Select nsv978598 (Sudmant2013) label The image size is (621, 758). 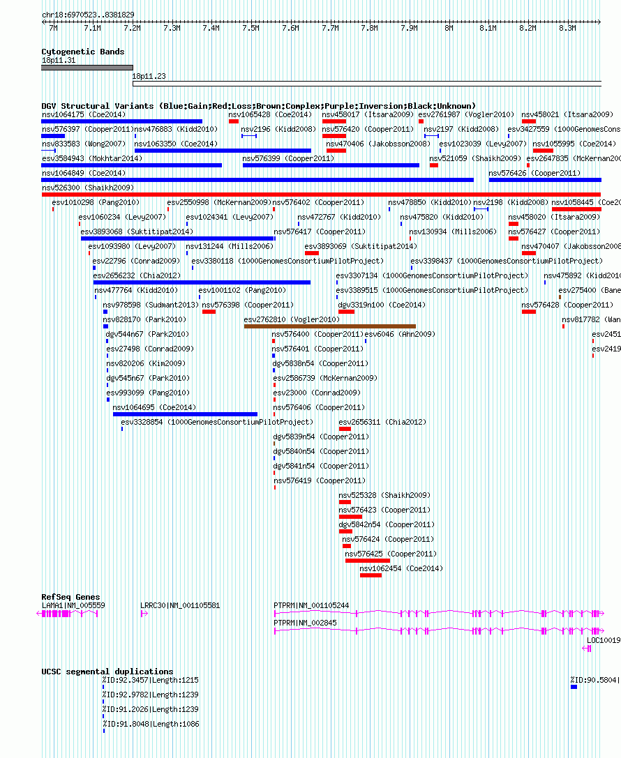151,305
